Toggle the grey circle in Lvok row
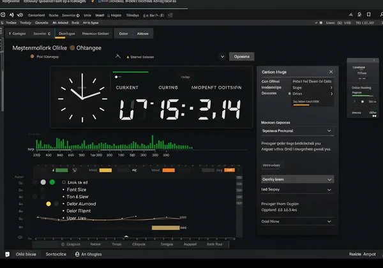The image size is (383, 268). 43,182
